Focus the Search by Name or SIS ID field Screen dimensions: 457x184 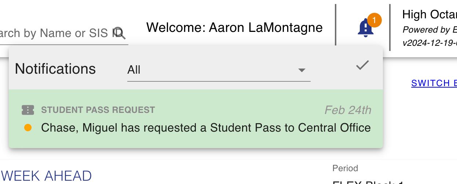tap(63, 34)
